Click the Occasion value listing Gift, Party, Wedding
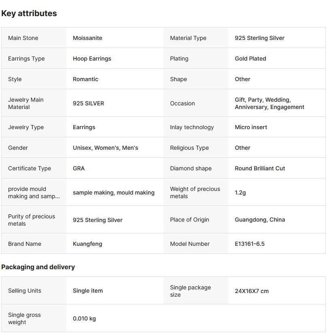327x333 pixels. click(270, 103)
